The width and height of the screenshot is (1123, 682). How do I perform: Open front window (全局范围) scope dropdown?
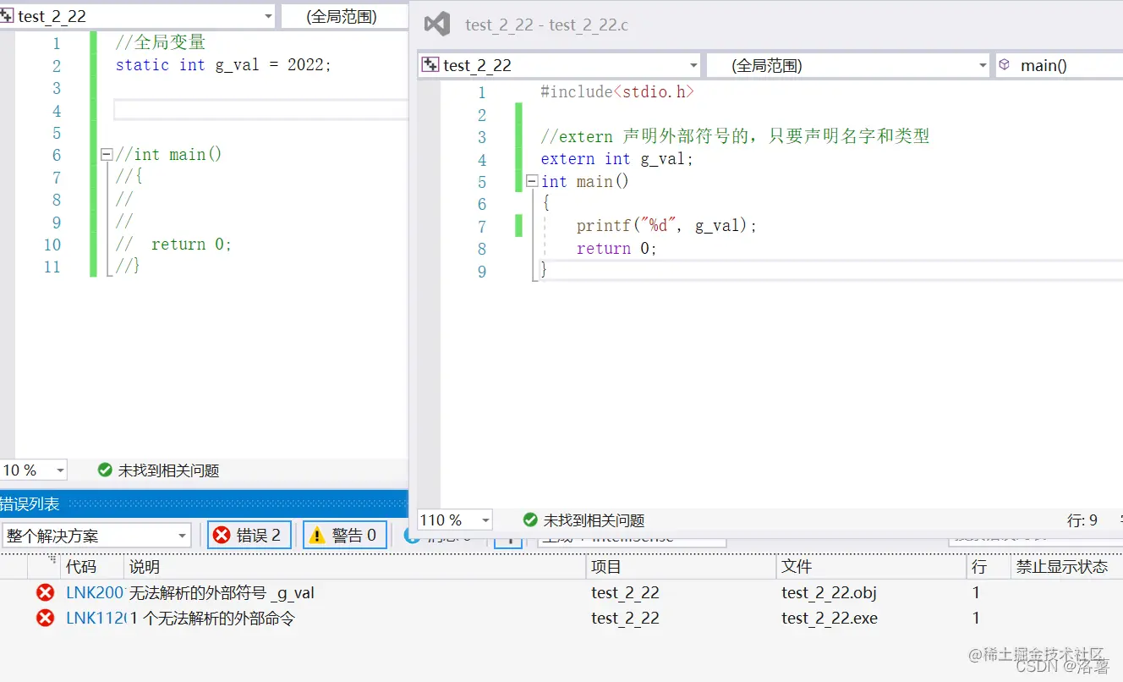848,65
